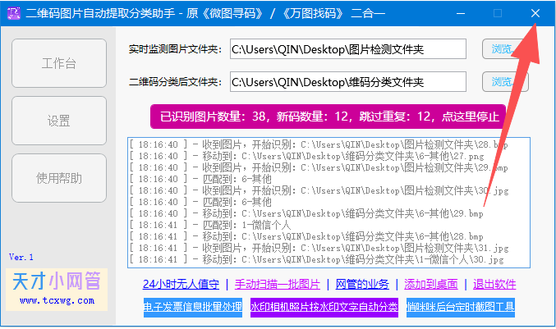The image size is (556, 329).
Task: Open the 网管的业务 link
Action: point(362,285)
